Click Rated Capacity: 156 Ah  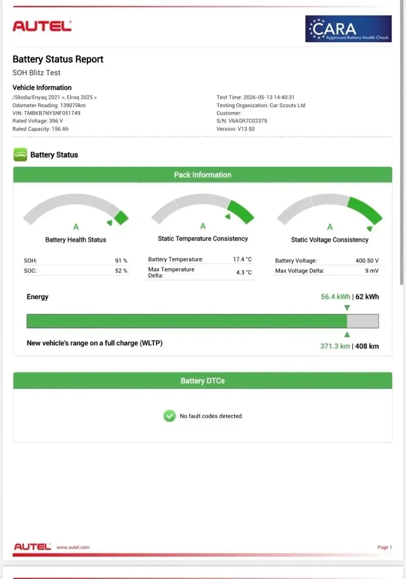coord(40,129)
